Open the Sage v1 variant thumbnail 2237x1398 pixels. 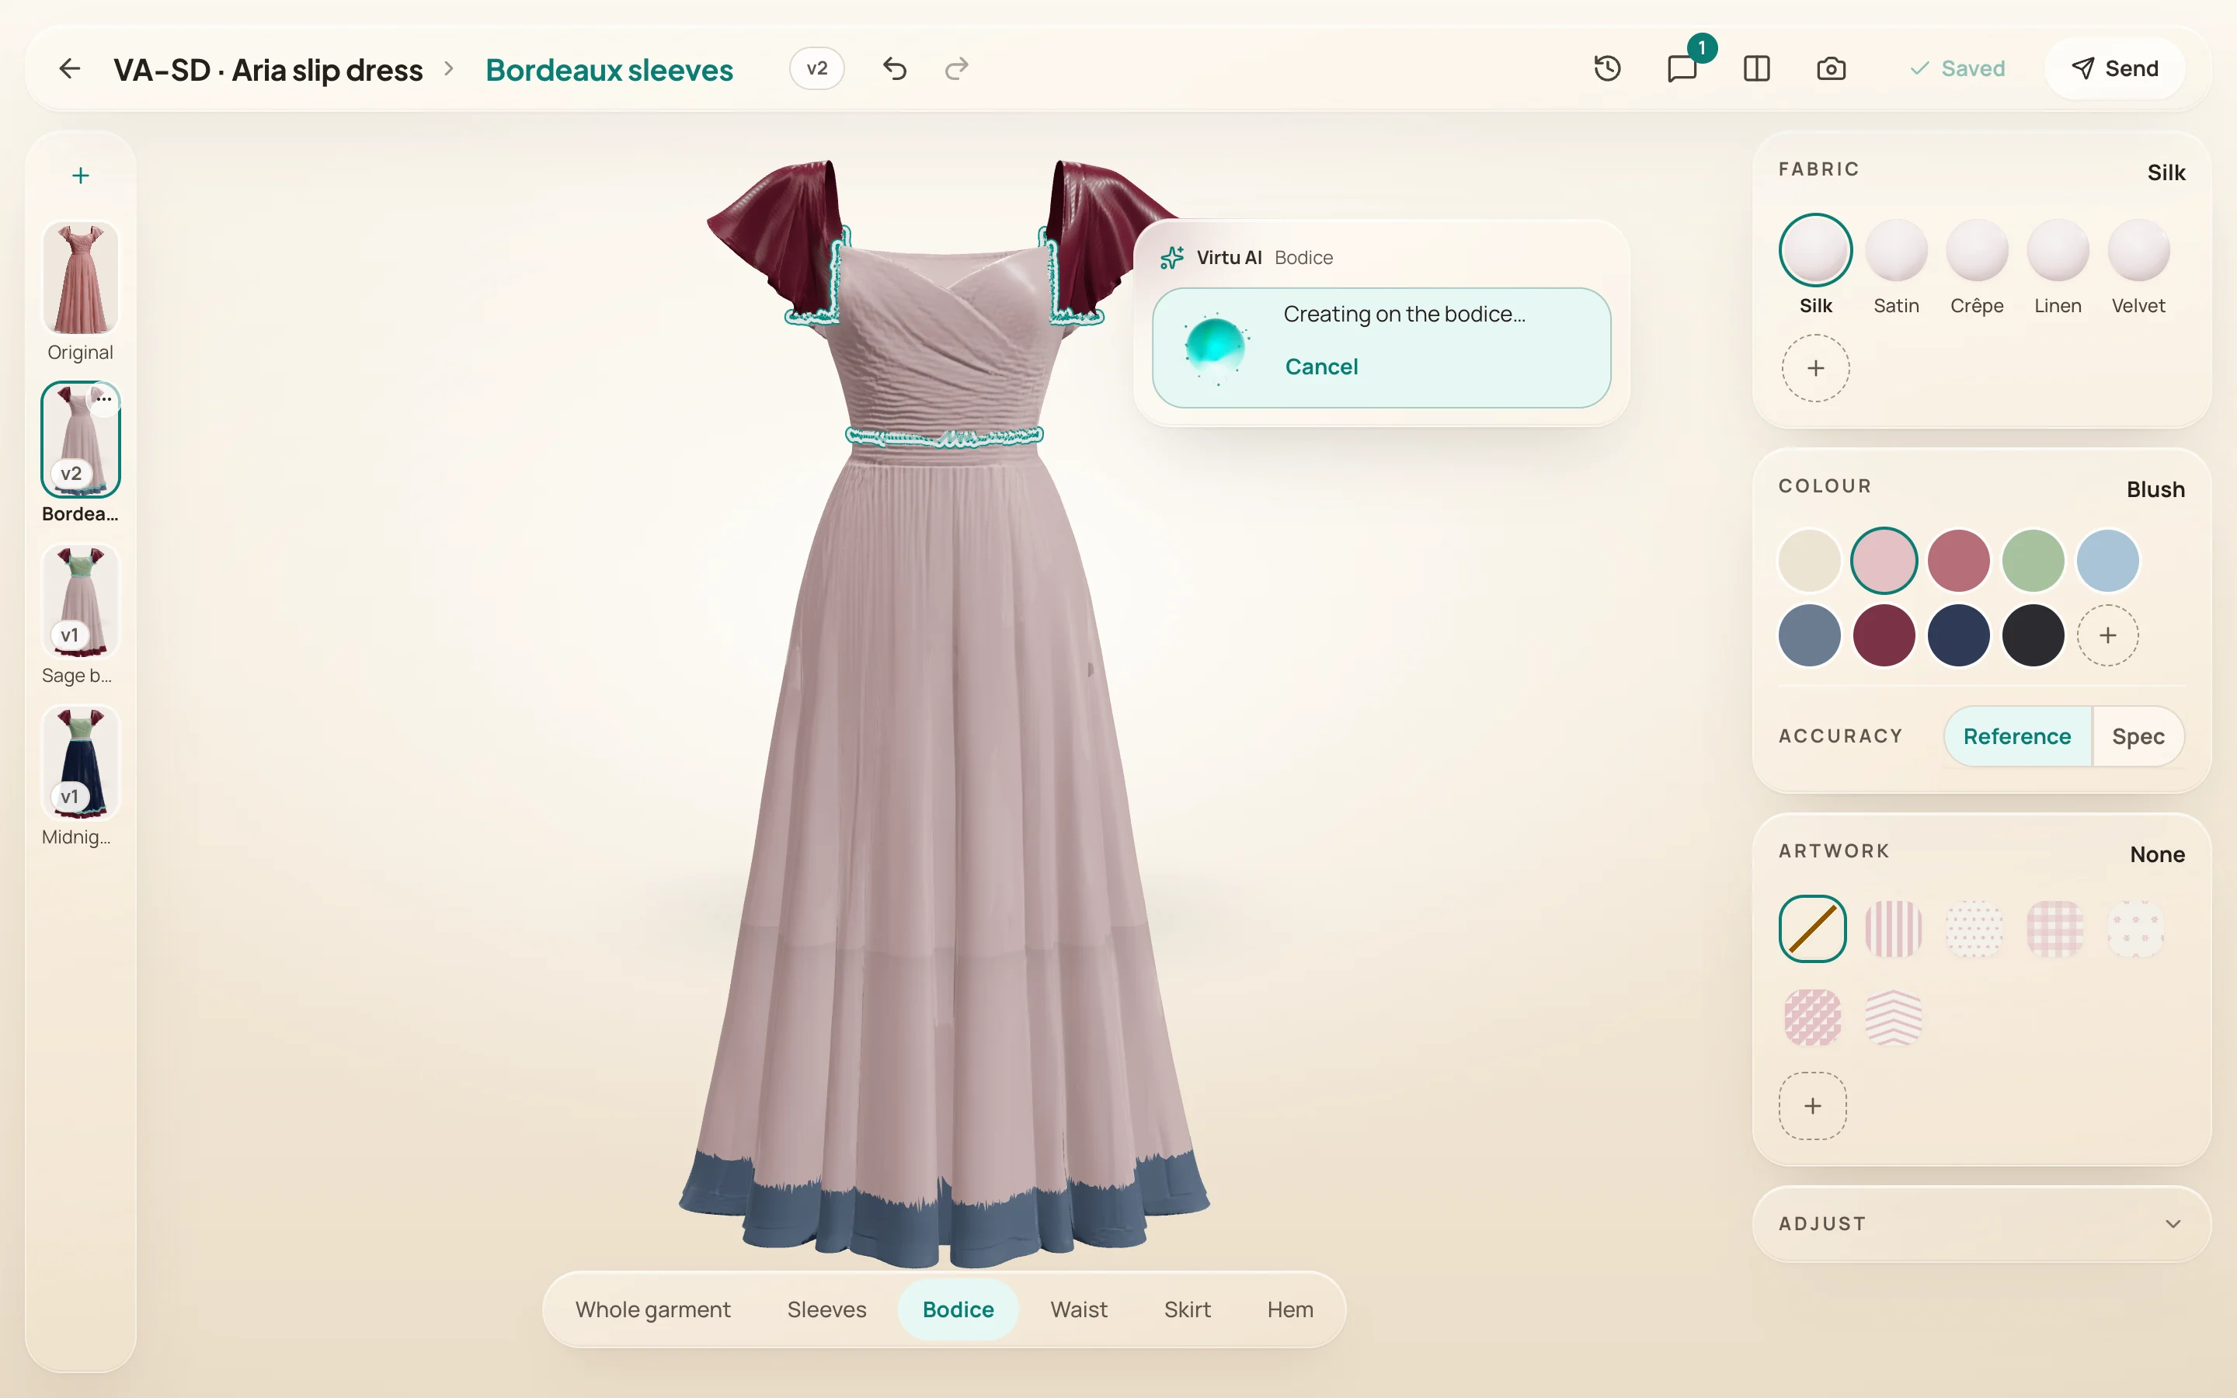coord(81,601)
